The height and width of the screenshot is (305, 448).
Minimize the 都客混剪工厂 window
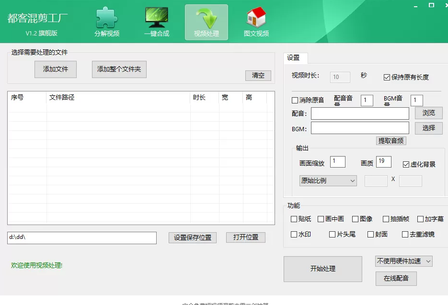416,6
